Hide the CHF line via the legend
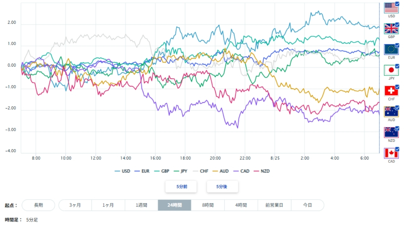 click(200, 171)
